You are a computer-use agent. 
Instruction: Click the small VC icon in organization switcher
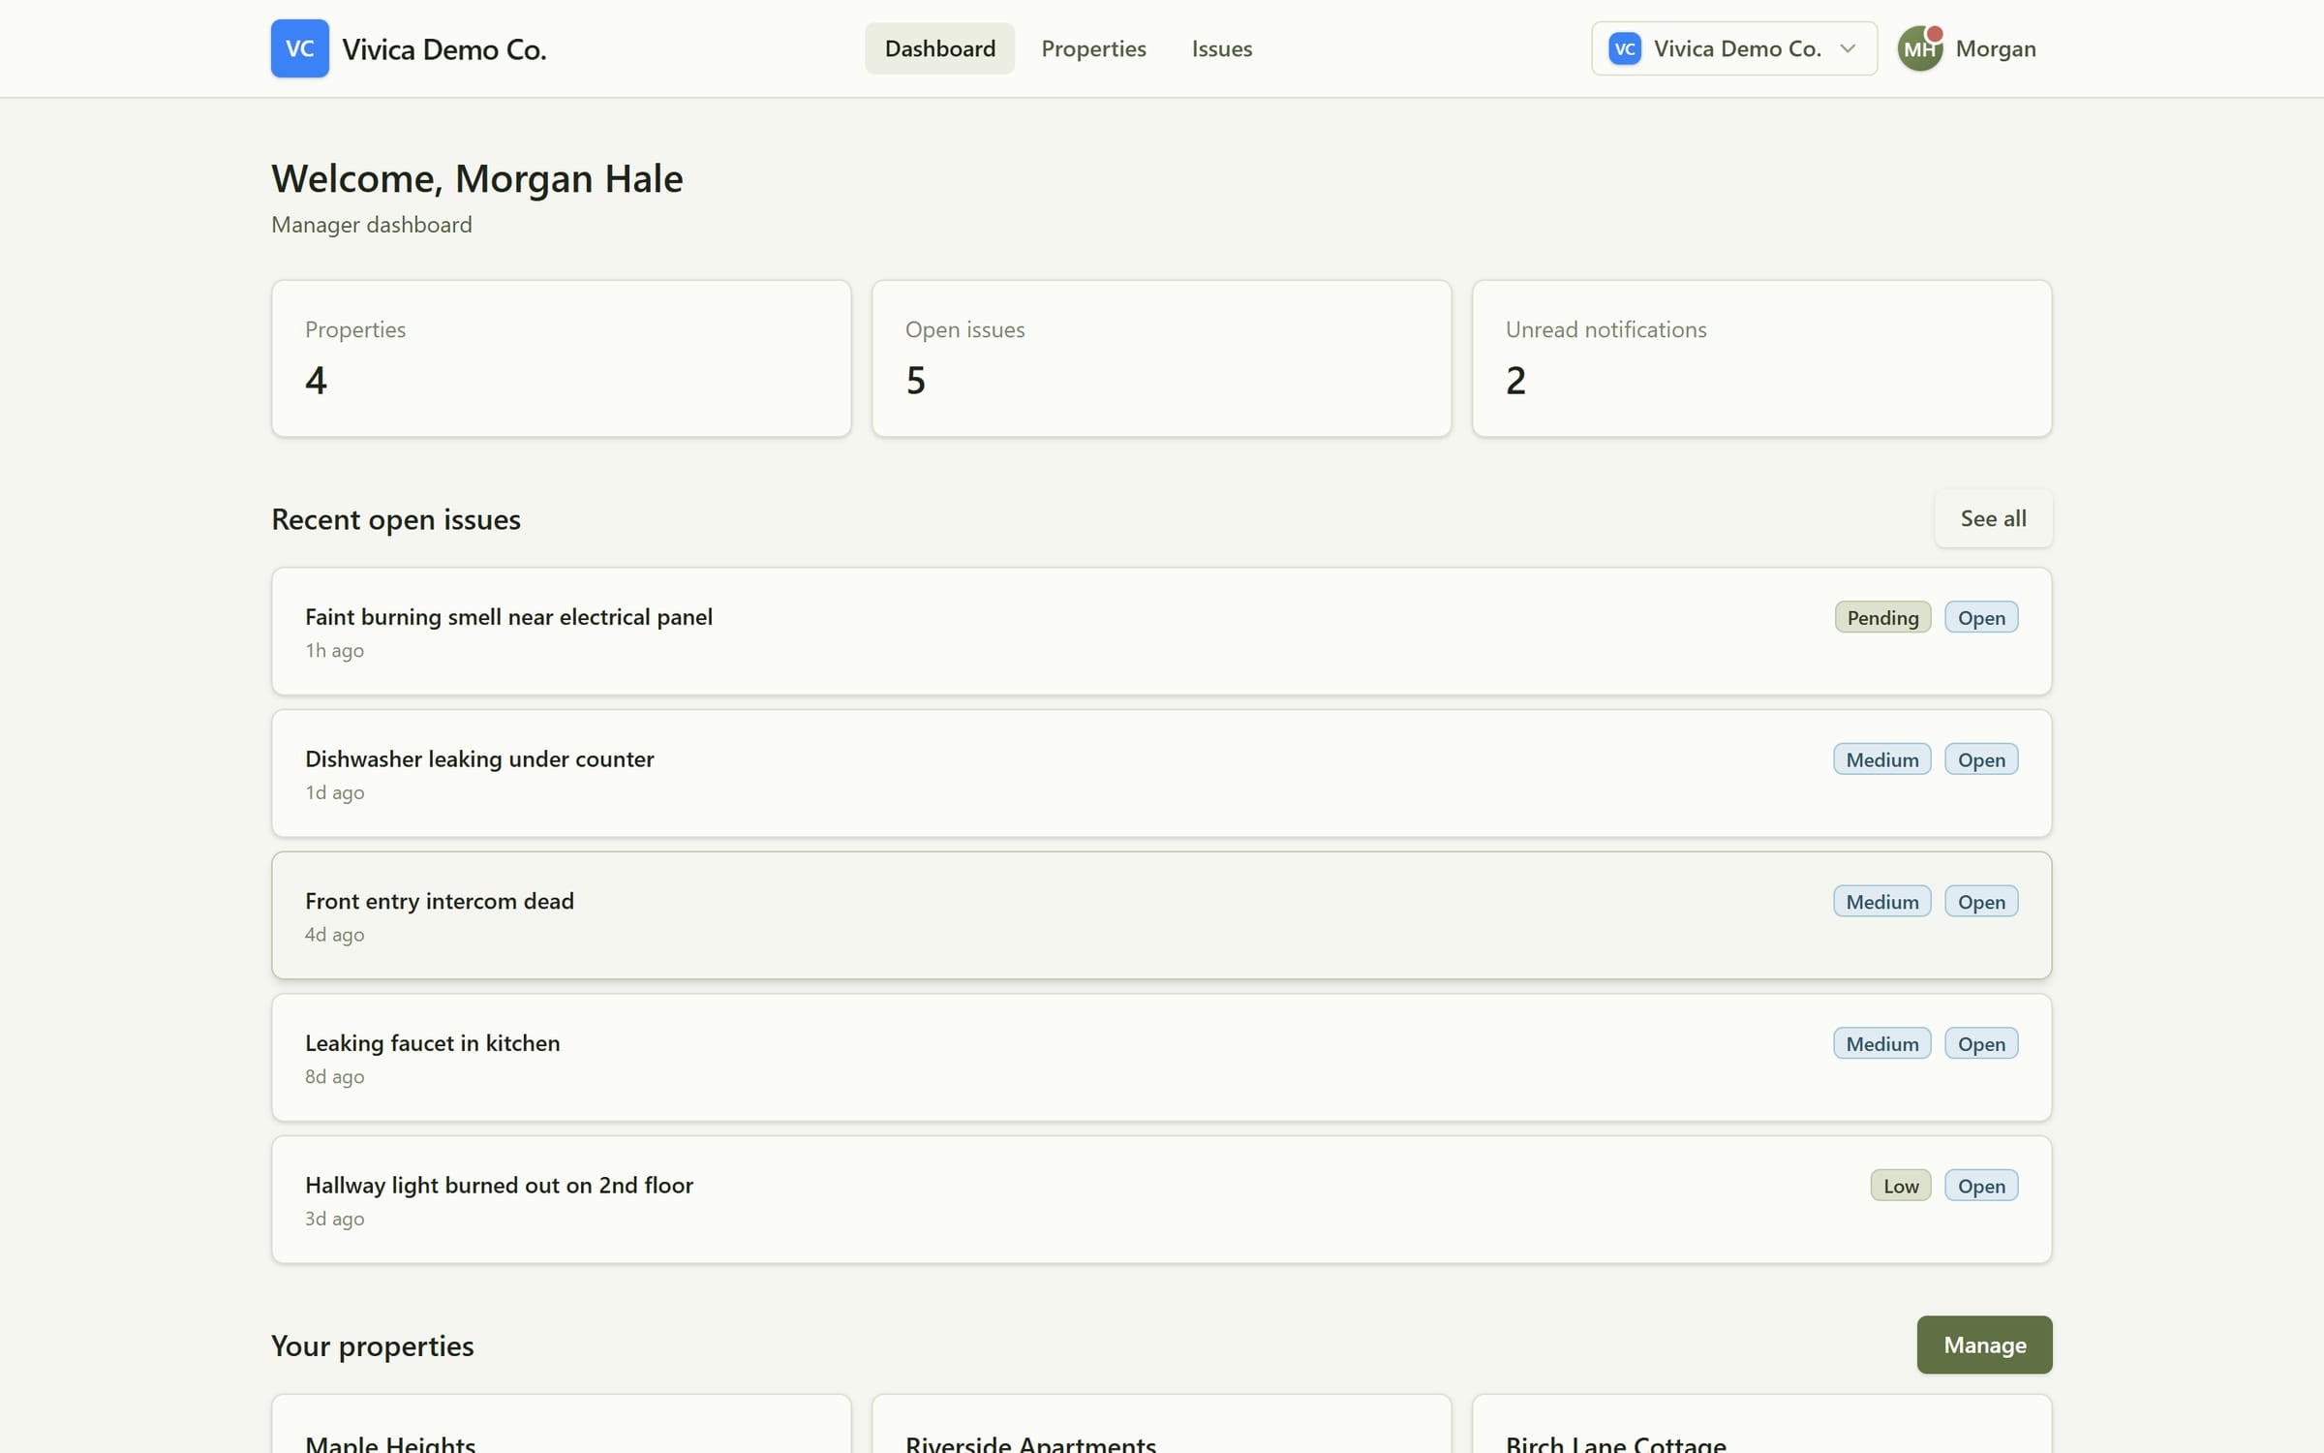[x=1624, y=48]
